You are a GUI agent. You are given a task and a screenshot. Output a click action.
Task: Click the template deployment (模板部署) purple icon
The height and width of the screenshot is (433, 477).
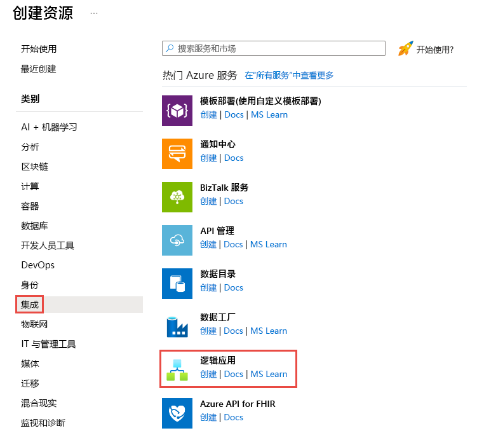(x=177, y=111)
